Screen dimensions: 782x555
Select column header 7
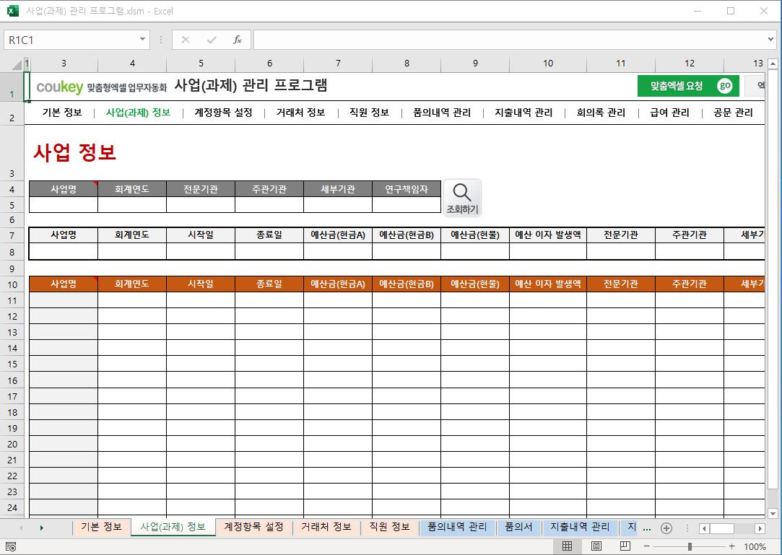pyautogui.click(x=338, y=64)
